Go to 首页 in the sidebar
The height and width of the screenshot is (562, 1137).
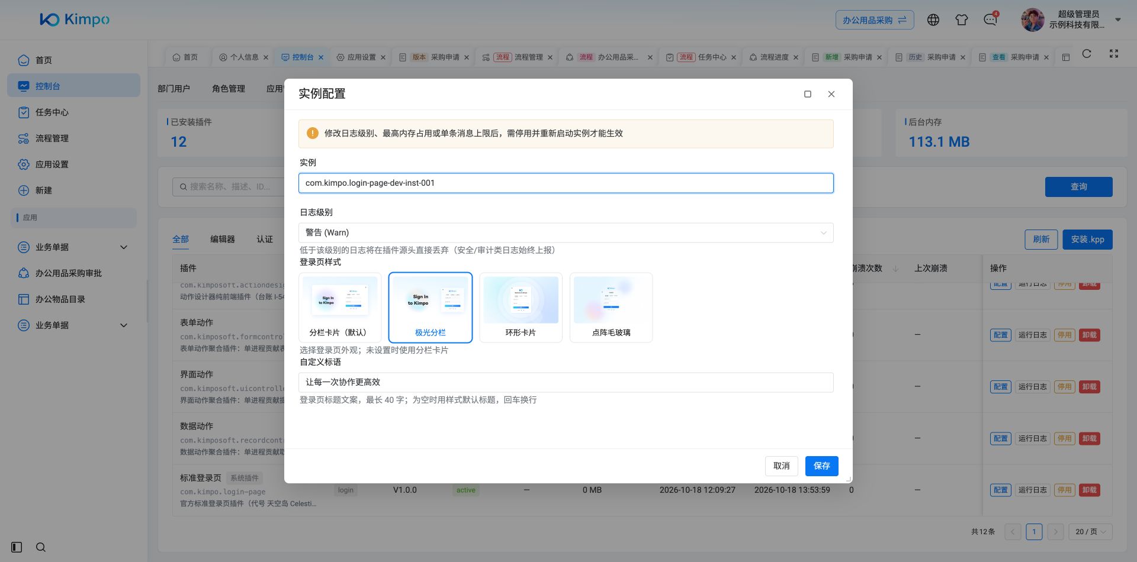(73, 60)
